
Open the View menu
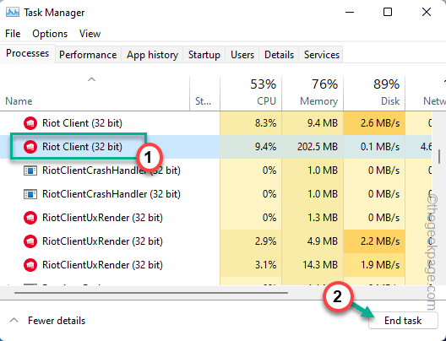coord(90,34)
